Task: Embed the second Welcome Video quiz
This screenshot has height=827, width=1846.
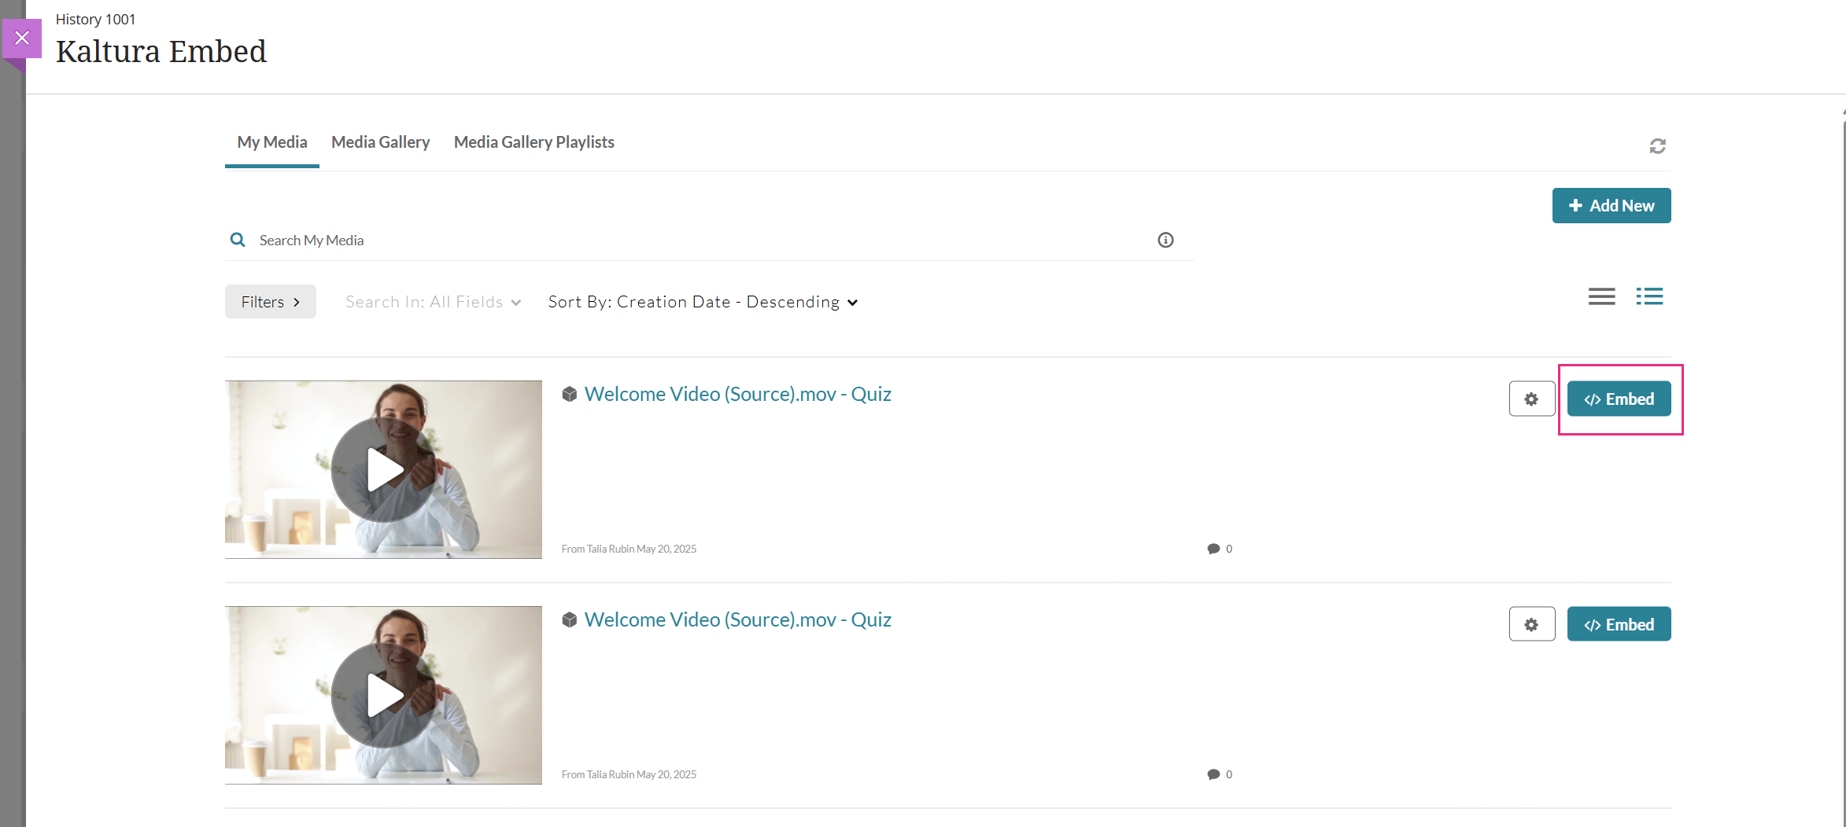Action: [1619, 624]
